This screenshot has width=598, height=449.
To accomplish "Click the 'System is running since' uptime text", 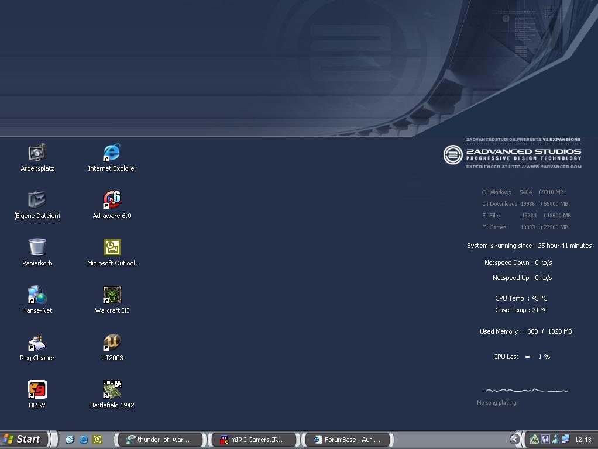I will 530,246.
